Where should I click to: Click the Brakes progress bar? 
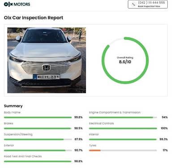pyautogui.click(x=38, y=128)
